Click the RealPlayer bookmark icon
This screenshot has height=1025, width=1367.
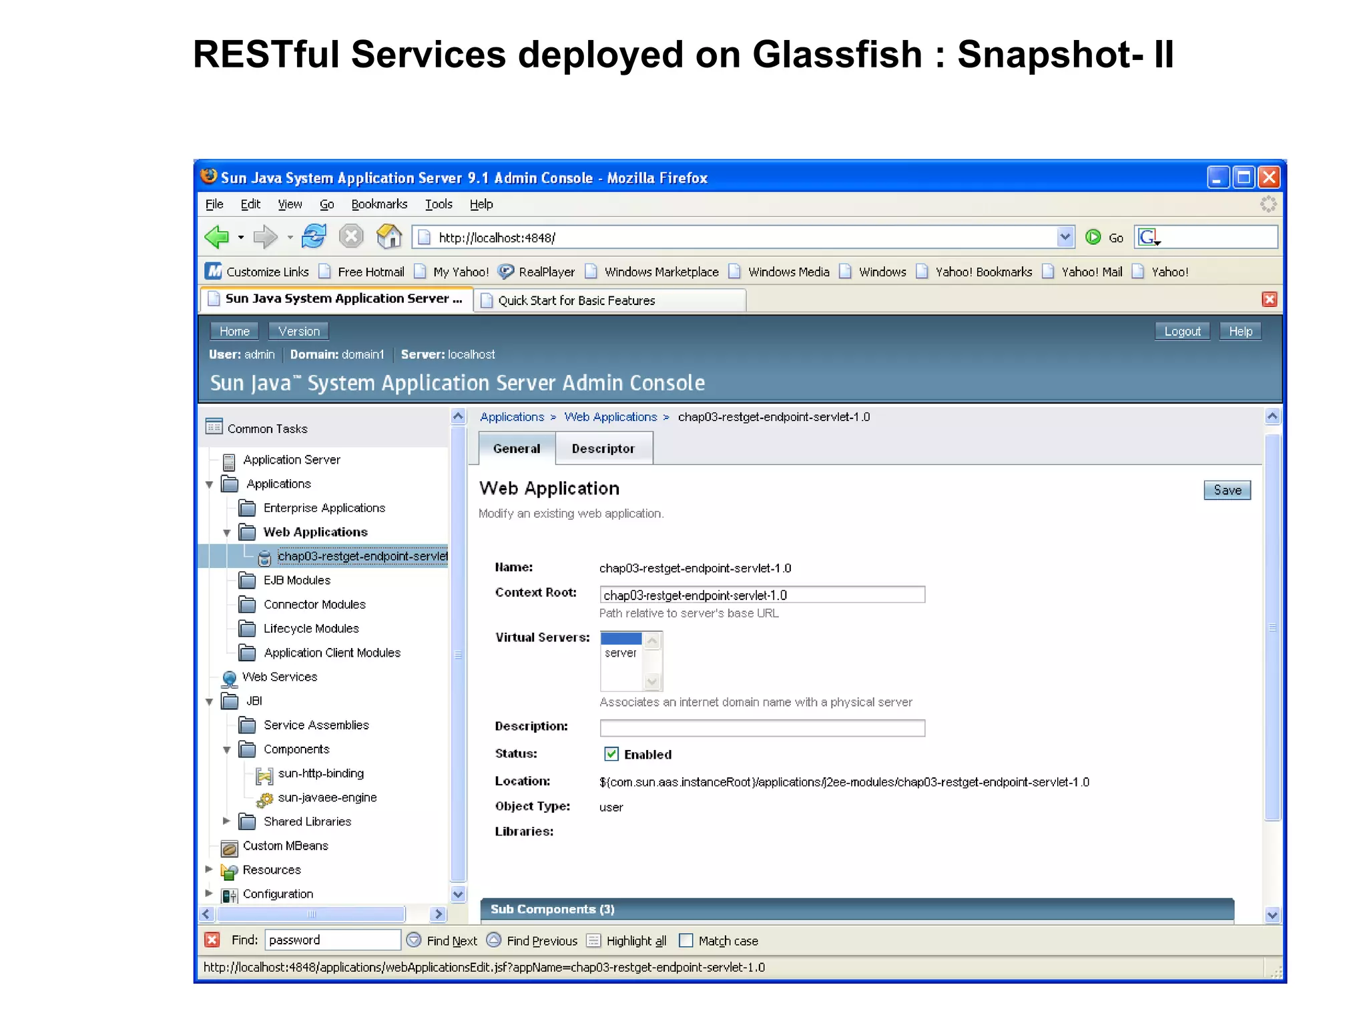[x=505, y=271]
